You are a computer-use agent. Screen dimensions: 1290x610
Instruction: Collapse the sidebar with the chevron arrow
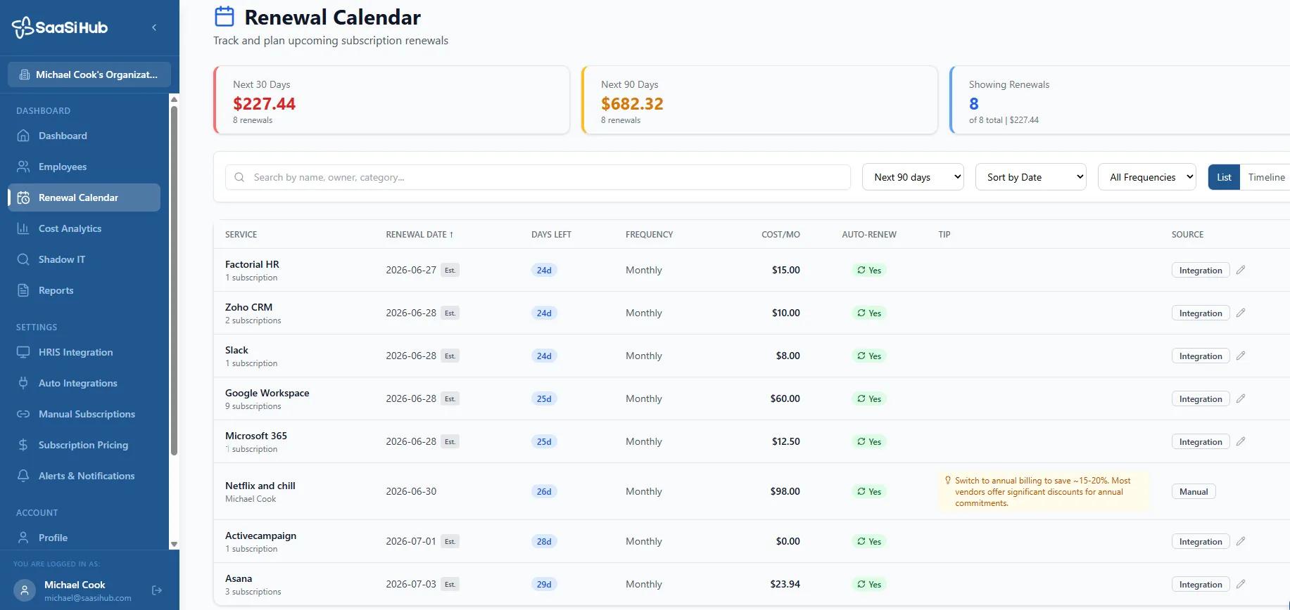154,27
